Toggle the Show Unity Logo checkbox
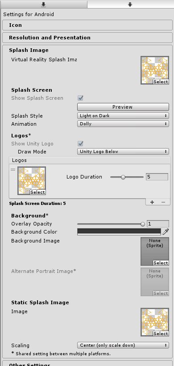 tap(80, 144)
